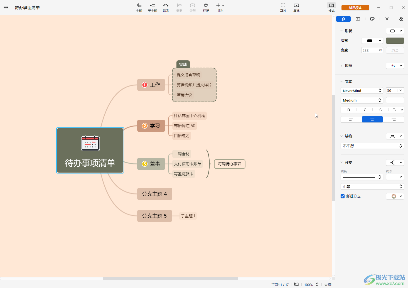Viewport: 408px width, 288px height.
Task: Open the NeverMind font family selector
Action: (x=362, y=91)
